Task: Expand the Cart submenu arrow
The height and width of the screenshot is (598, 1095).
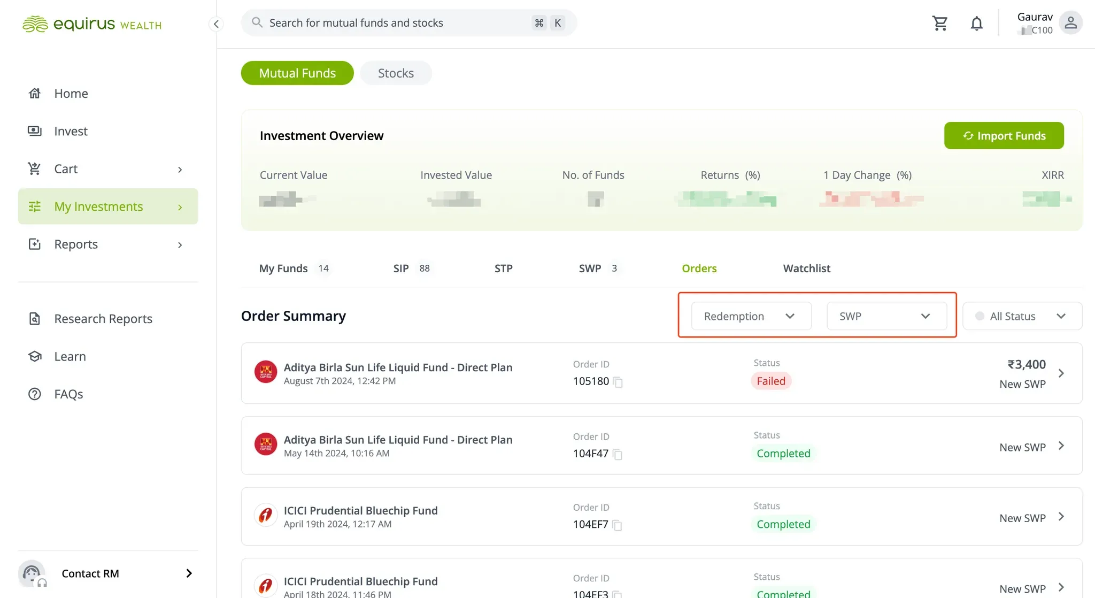Action: [180, 170]
